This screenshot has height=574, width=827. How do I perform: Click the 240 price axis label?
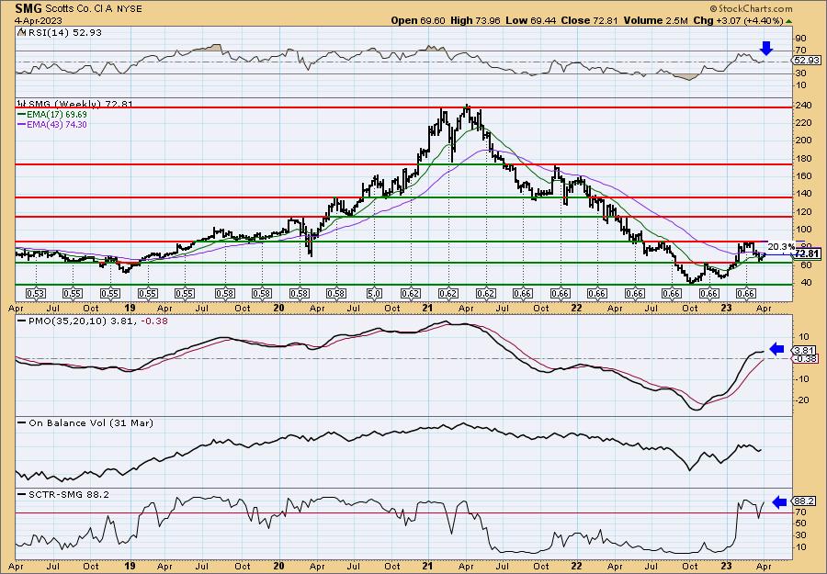(804, 105)
